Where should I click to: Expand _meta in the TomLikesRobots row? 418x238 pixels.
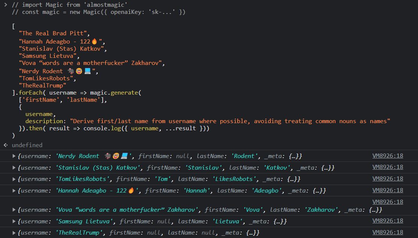click(x=294, y=179)
